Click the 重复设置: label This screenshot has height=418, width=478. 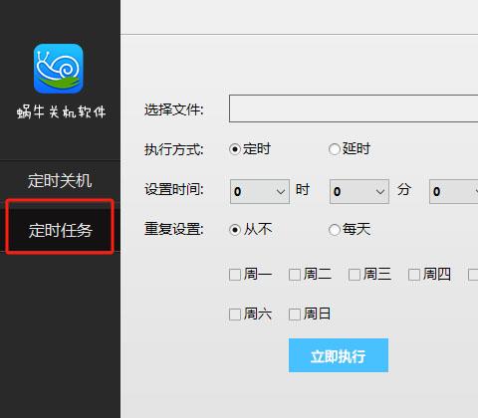pyautogui.click(x=174, y=229)
